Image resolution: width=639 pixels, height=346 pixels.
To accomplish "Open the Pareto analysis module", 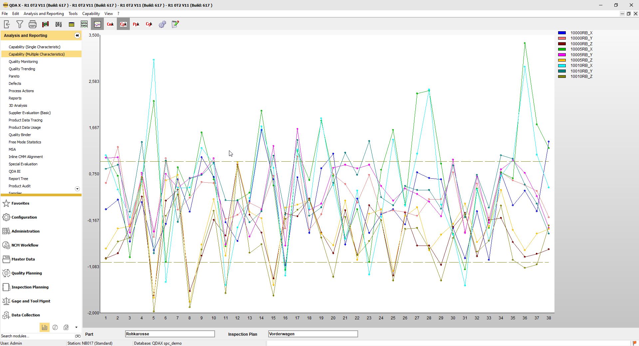I will coord(14,76).
